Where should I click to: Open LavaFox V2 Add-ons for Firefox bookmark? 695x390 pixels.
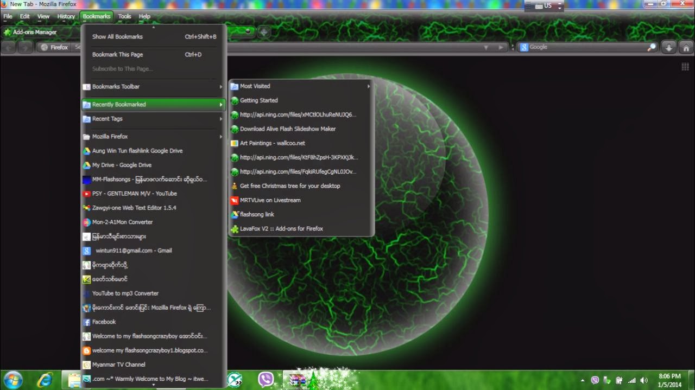pyautogui.click(x=301, y=229)
